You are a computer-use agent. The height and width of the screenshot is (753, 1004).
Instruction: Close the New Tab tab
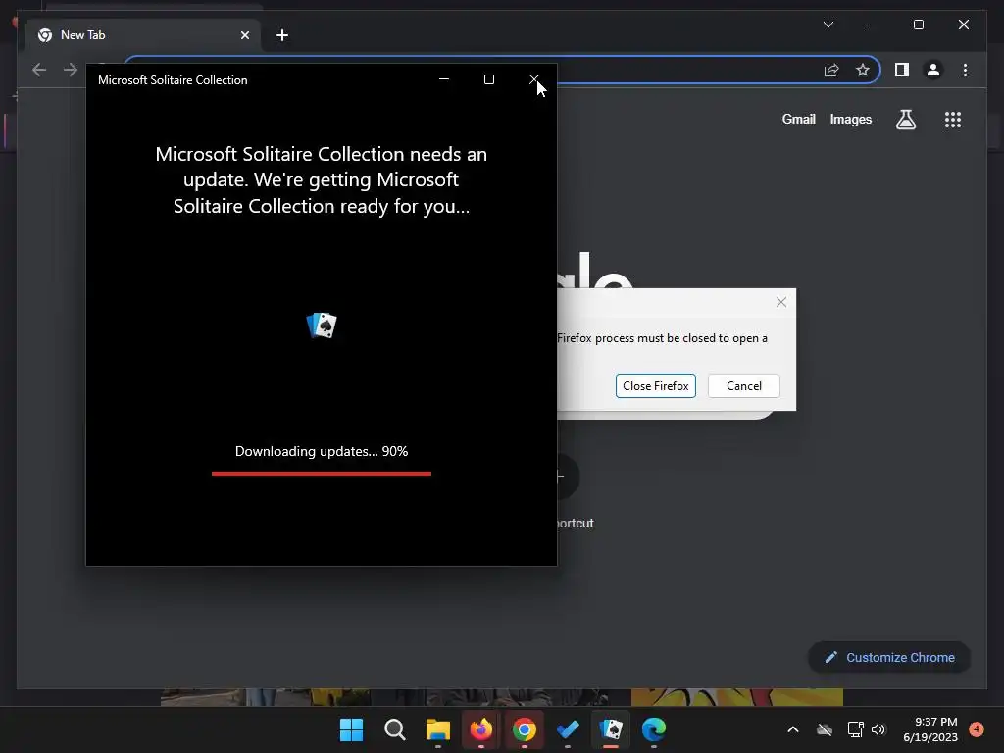(x=244, y=35)
